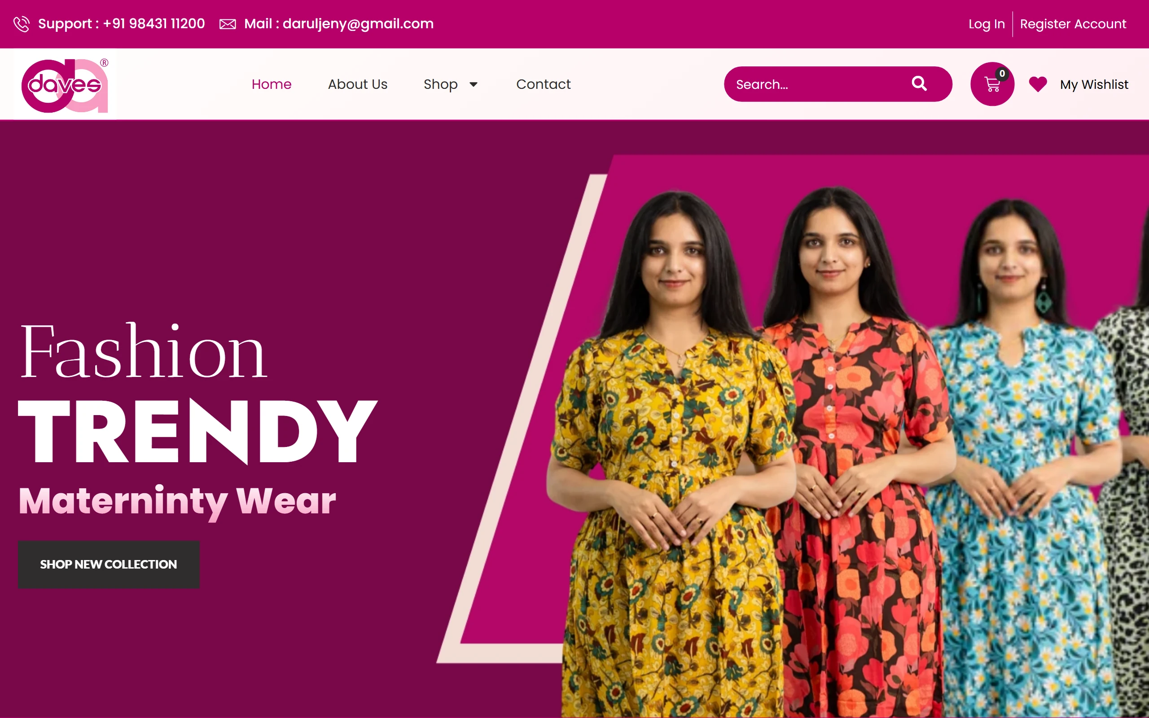Focus the Search input field
This screenshot has width=1149, height=718.
pos(817,84)
